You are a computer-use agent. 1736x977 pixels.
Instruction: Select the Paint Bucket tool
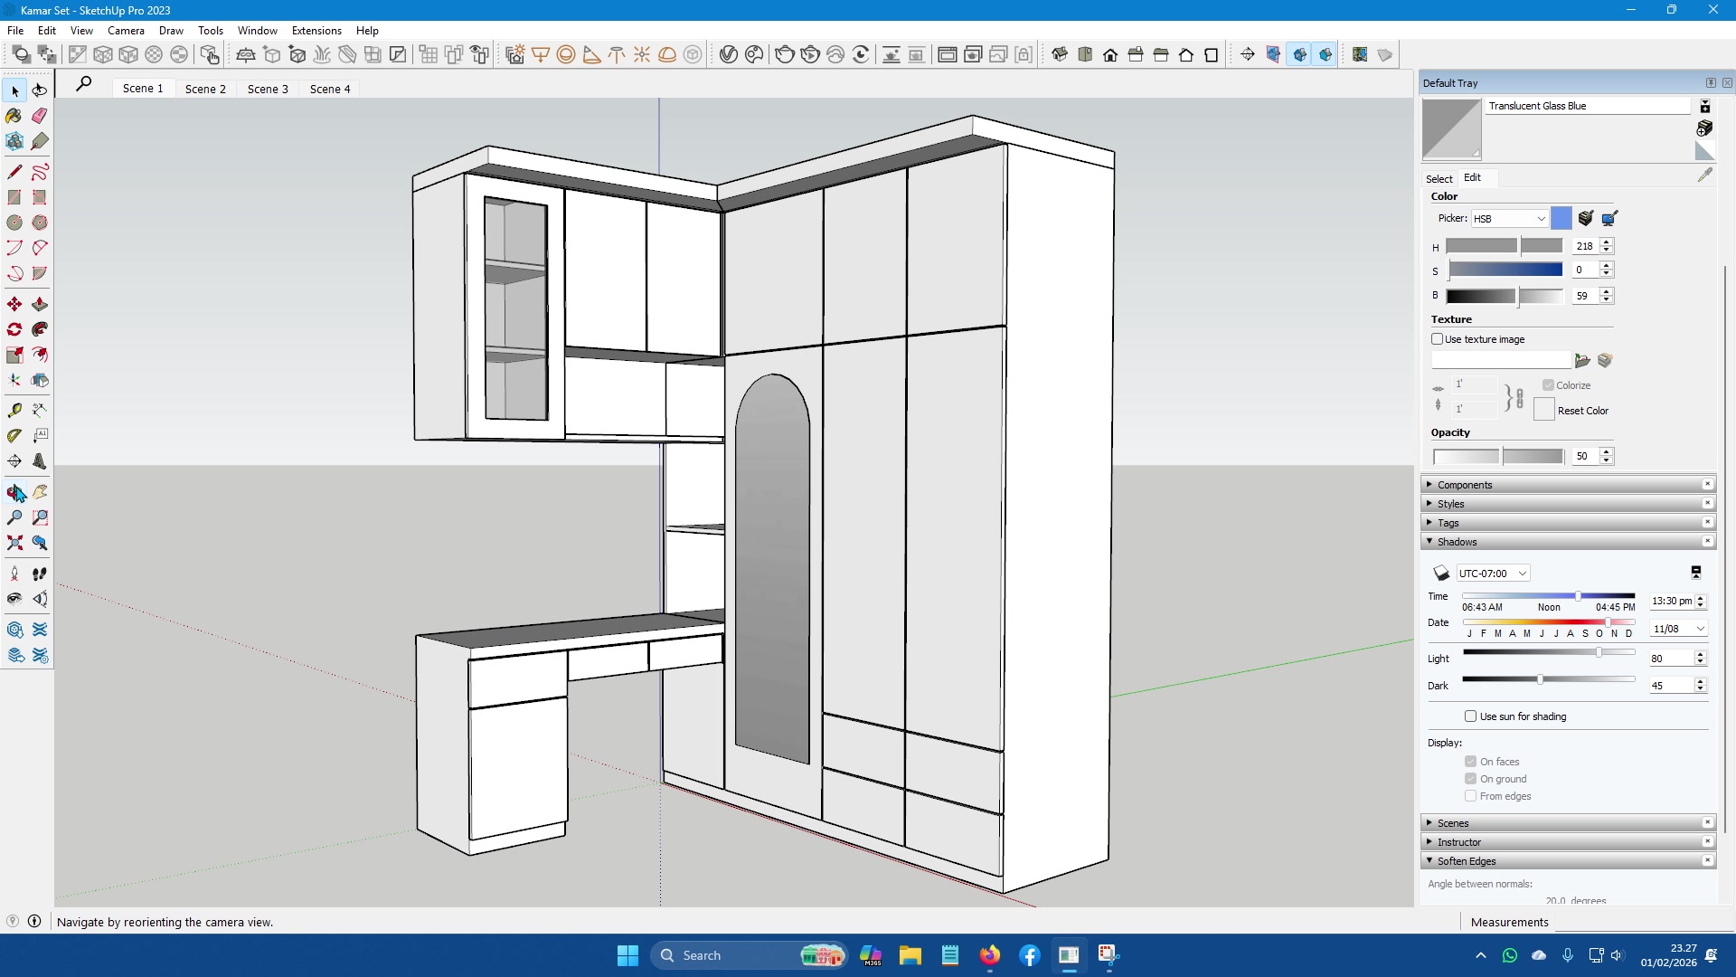tap(14, 116)
